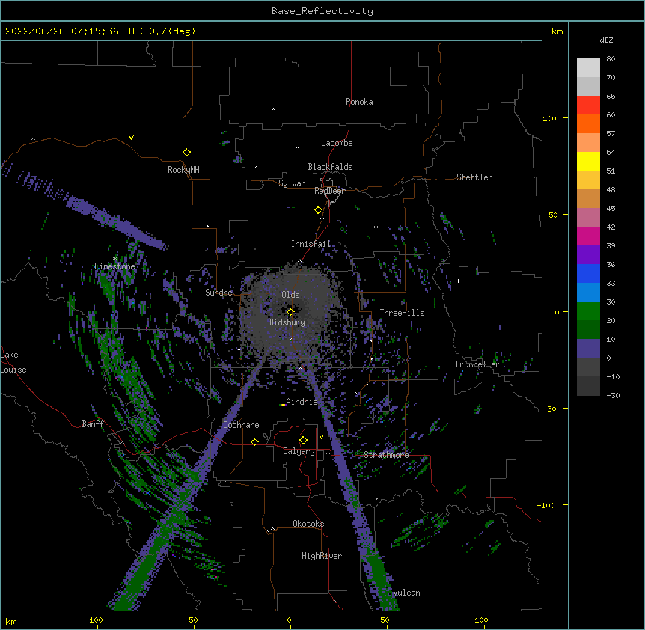The width and height of the screenshot is (645, 630).
Task: Pick the Banff label
Action: 93,424
